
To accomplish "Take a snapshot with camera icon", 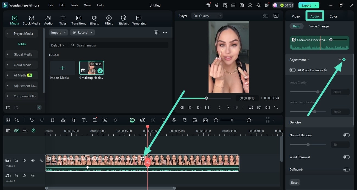I will 259,107.
